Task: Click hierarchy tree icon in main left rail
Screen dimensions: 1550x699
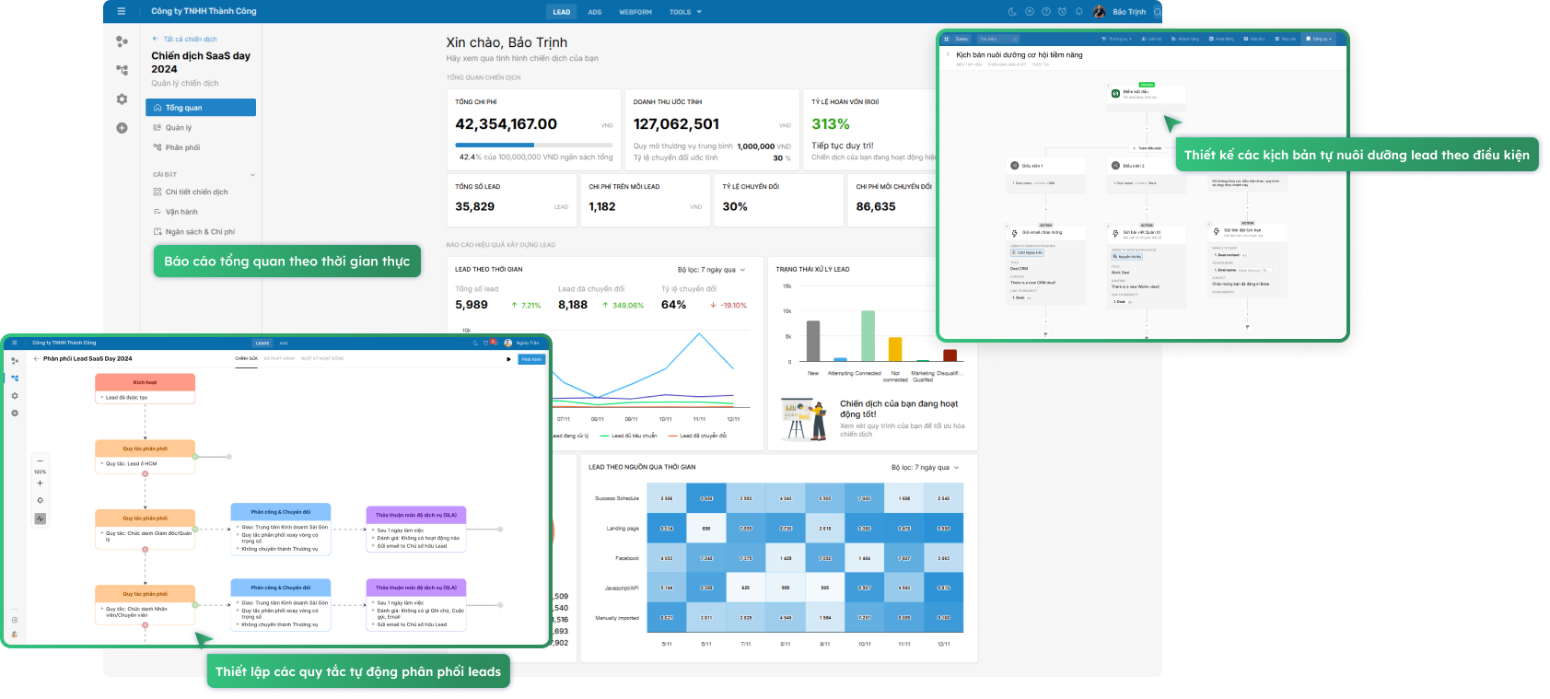Action: [122, 70]
